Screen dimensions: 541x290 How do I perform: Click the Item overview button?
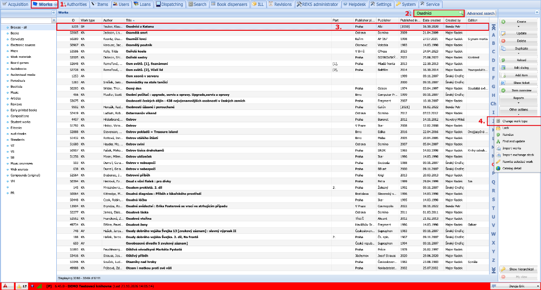[519, 90]
